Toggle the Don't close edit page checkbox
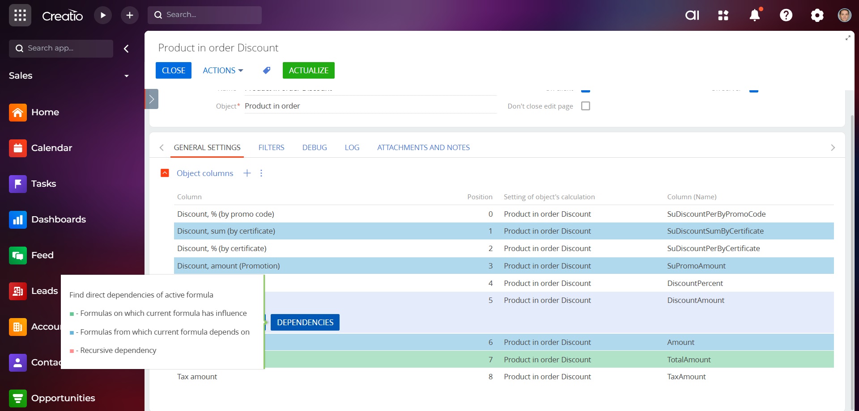Viewport: 859px width, 411px height. 585,106
